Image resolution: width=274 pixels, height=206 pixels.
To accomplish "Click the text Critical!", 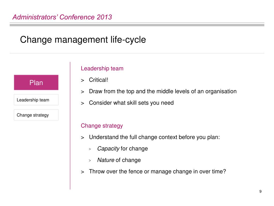I will [98, 80].
